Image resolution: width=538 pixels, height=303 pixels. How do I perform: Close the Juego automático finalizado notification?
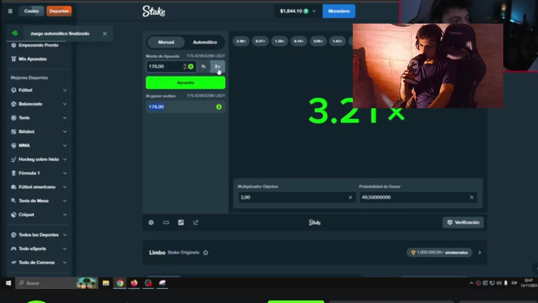[105, 34]
